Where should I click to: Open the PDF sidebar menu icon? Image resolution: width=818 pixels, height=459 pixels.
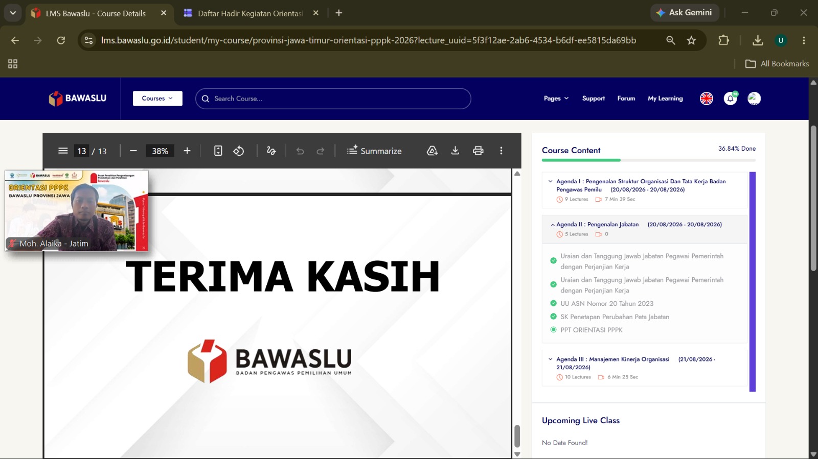(63, 151)
